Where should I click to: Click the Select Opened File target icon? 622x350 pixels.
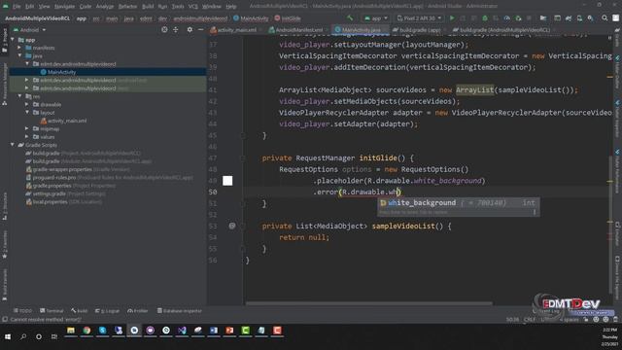click(164, 30)
